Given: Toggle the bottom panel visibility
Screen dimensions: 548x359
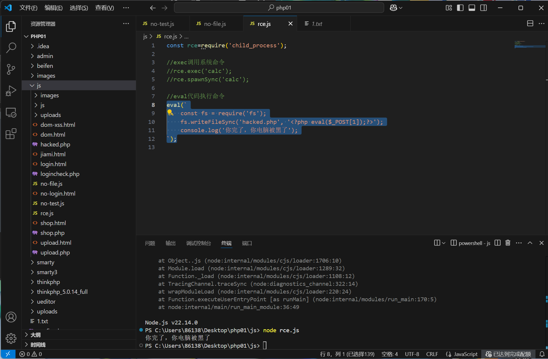Looking at the screenshot, I should coord(472,8).
